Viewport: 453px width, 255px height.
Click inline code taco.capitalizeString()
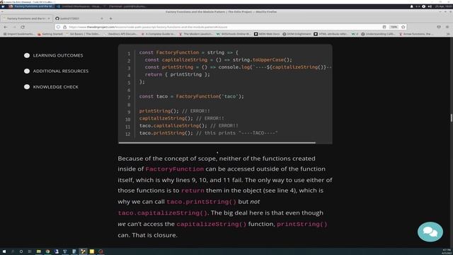[162, 213]
